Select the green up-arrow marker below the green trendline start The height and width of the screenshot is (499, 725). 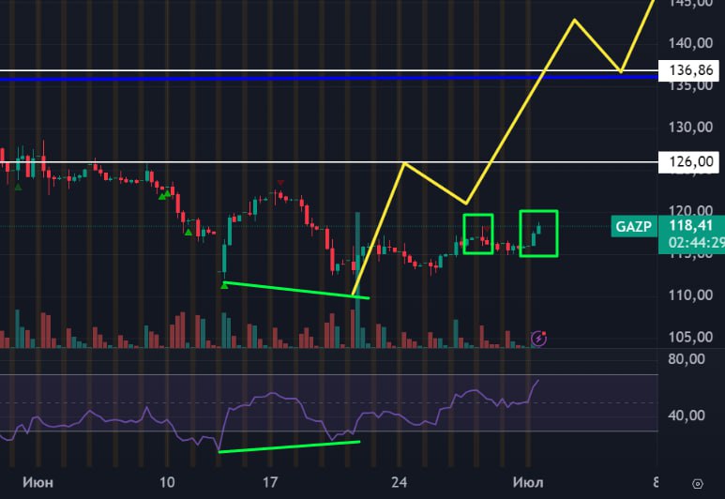point(224,286)
